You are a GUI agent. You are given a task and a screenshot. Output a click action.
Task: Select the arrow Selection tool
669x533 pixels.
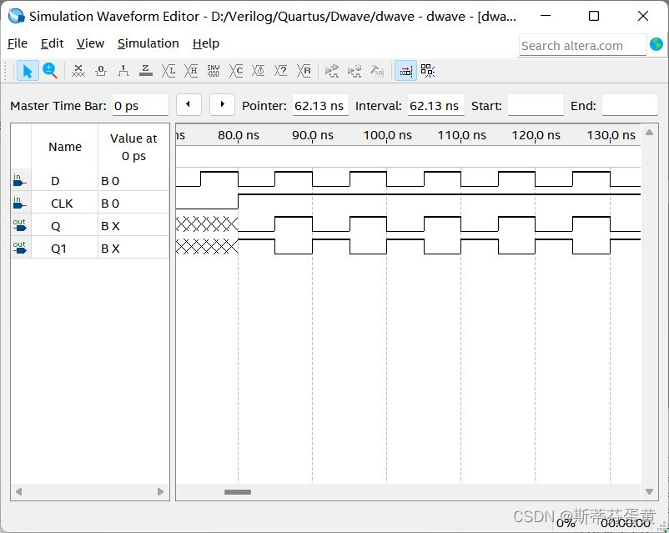click(28, 71)
